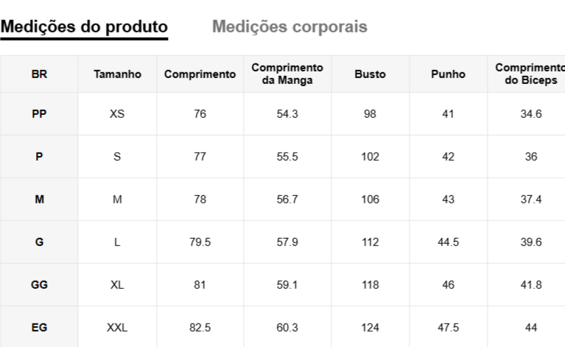The height and width of the screenshot is (347, 565).
Task: Click the Tamanho column header
Action: click(x=117, y=74)
